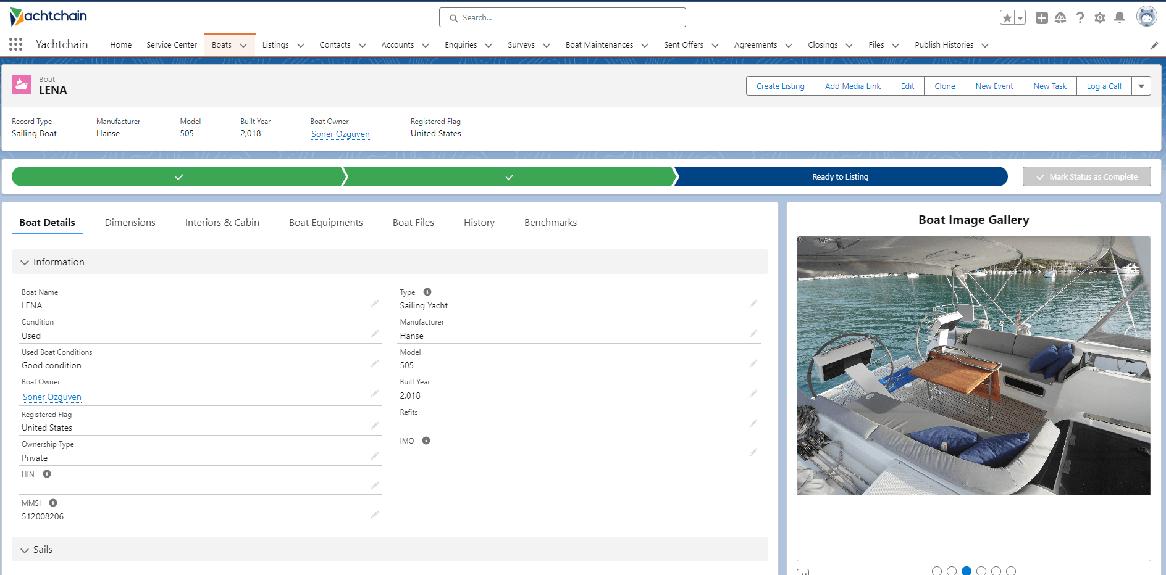Select the last gallery image indicator dot

point(1010,571)
